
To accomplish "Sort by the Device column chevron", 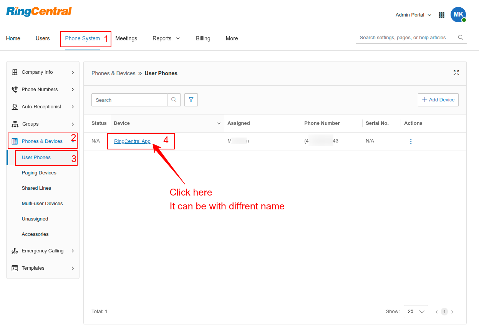I will 219,123.
